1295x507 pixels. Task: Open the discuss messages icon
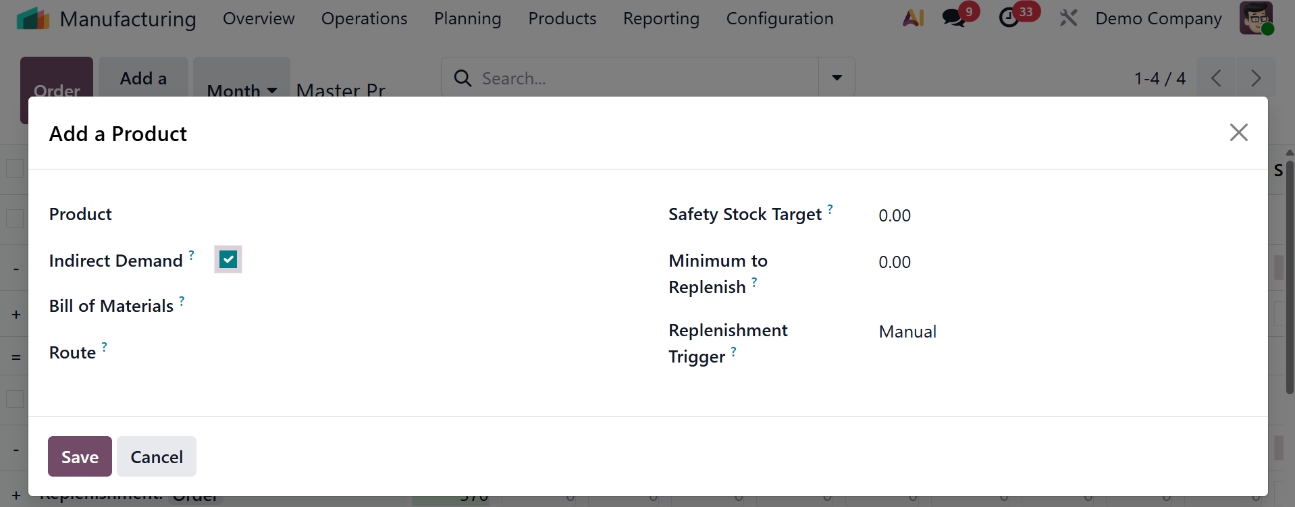click(x=953, y=18)
